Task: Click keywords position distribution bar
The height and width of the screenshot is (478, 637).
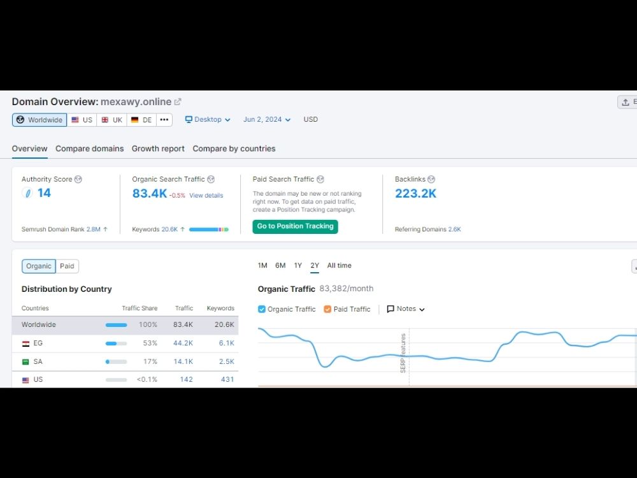Action: [x=209, y=229]
